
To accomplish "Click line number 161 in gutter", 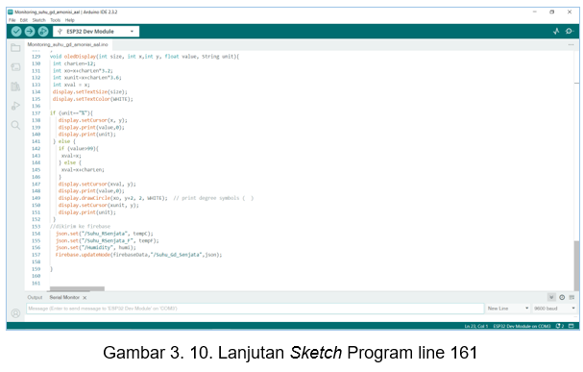I will coord(36,284).
